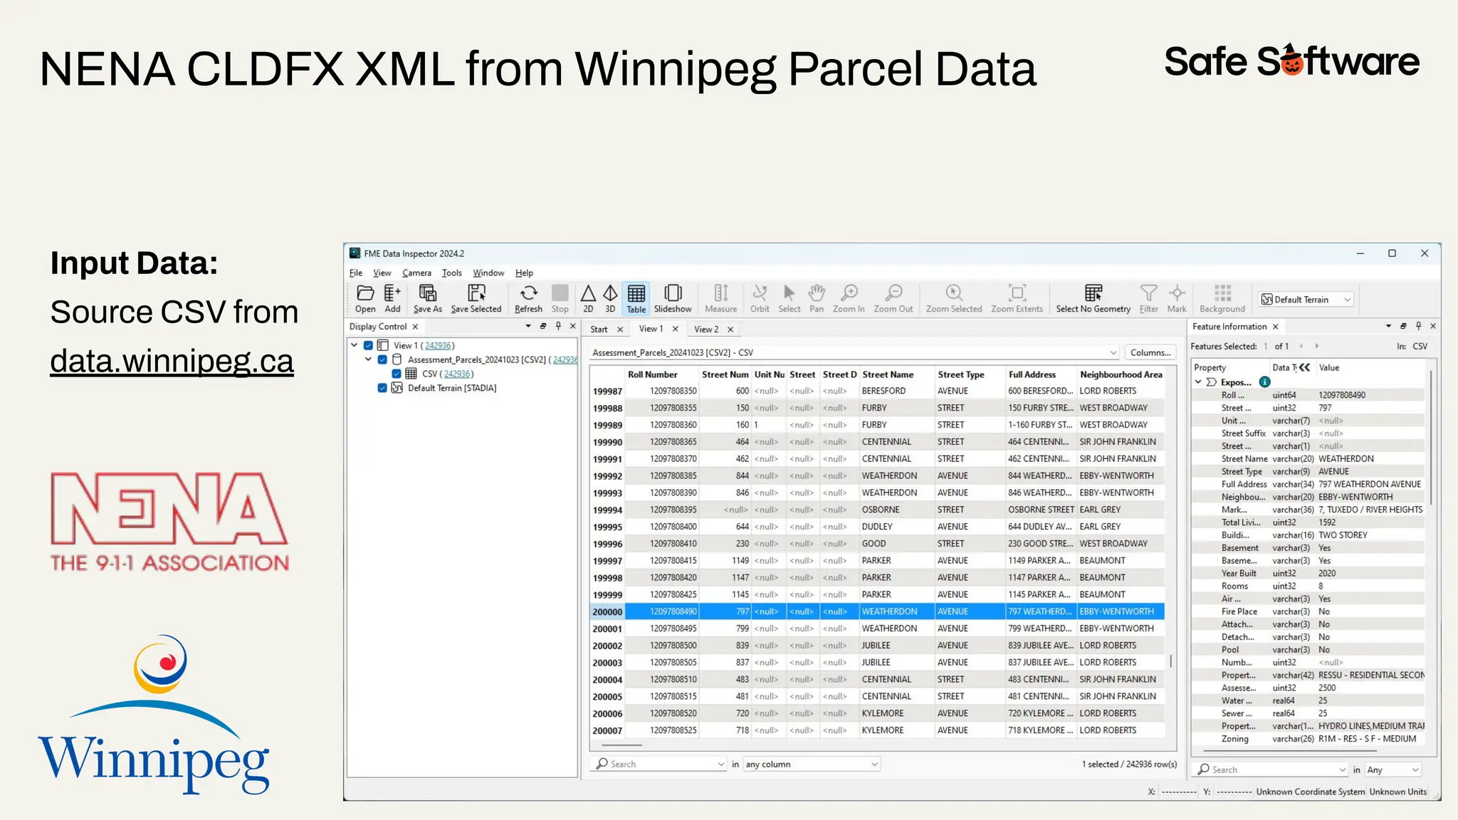This screenshot has width=1458, height=820.
Task: Click the info icon beside Exposed
Action: [x=1265, y=382]
